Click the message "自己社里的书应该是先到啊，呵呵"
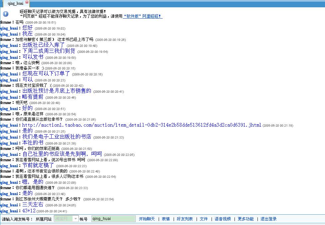The width and height of the screenshot is (325, 225). (x=62, y=154)
